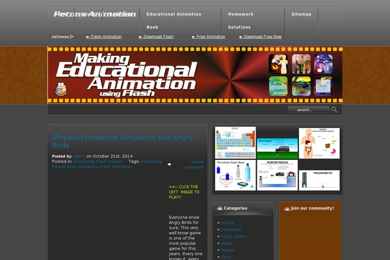The width and height of the screenshot is (390, 260).
Task: Click the Download Flash ad link
Action: [x=156, y=37]
